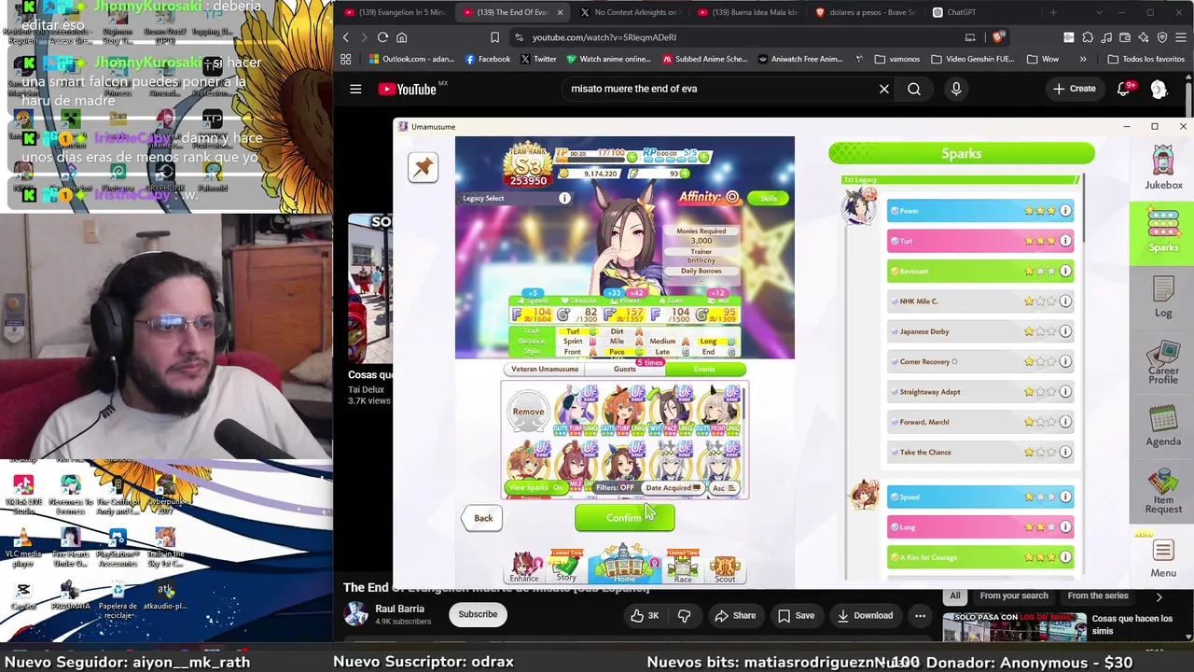Go Back from the legacy select
The height and width of the screenshot is (672, 1194).
pyautogui.click(x=483, y=518)
